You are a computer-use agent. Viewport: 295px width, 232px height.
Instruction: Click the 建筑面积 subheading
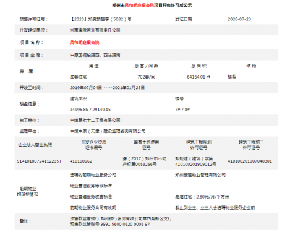[x=78, y=98]
